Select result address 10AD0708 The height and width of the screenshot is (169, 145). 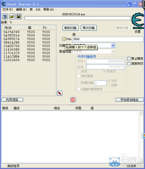[x=12, y=46]
